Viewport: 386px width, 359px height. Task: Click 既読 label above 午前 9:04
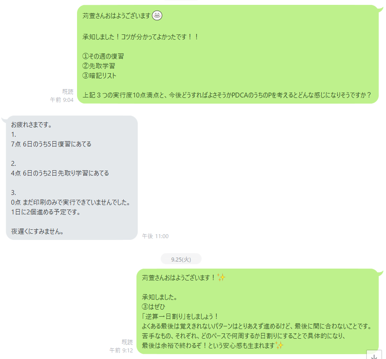68,92
